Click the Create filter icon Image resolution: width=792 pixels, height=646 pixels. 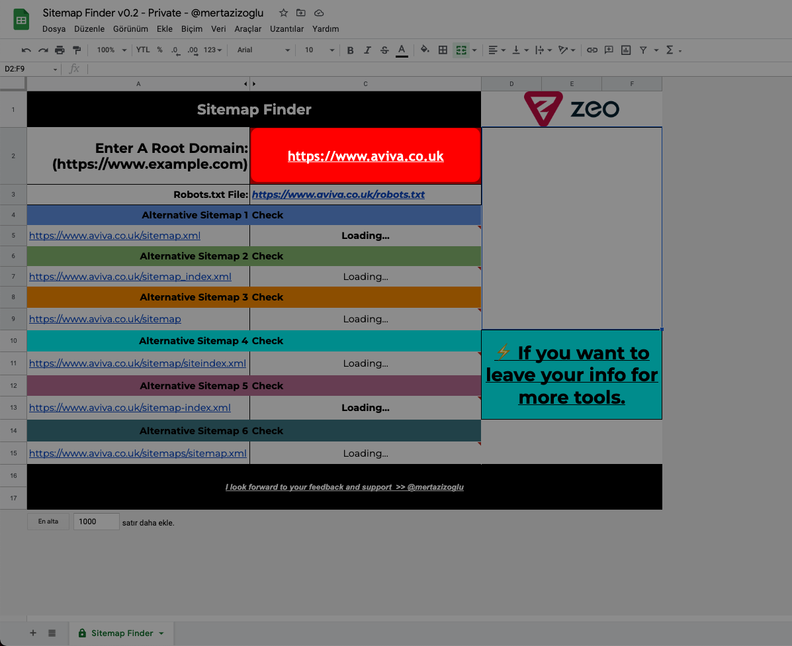[x=643, y=50]
